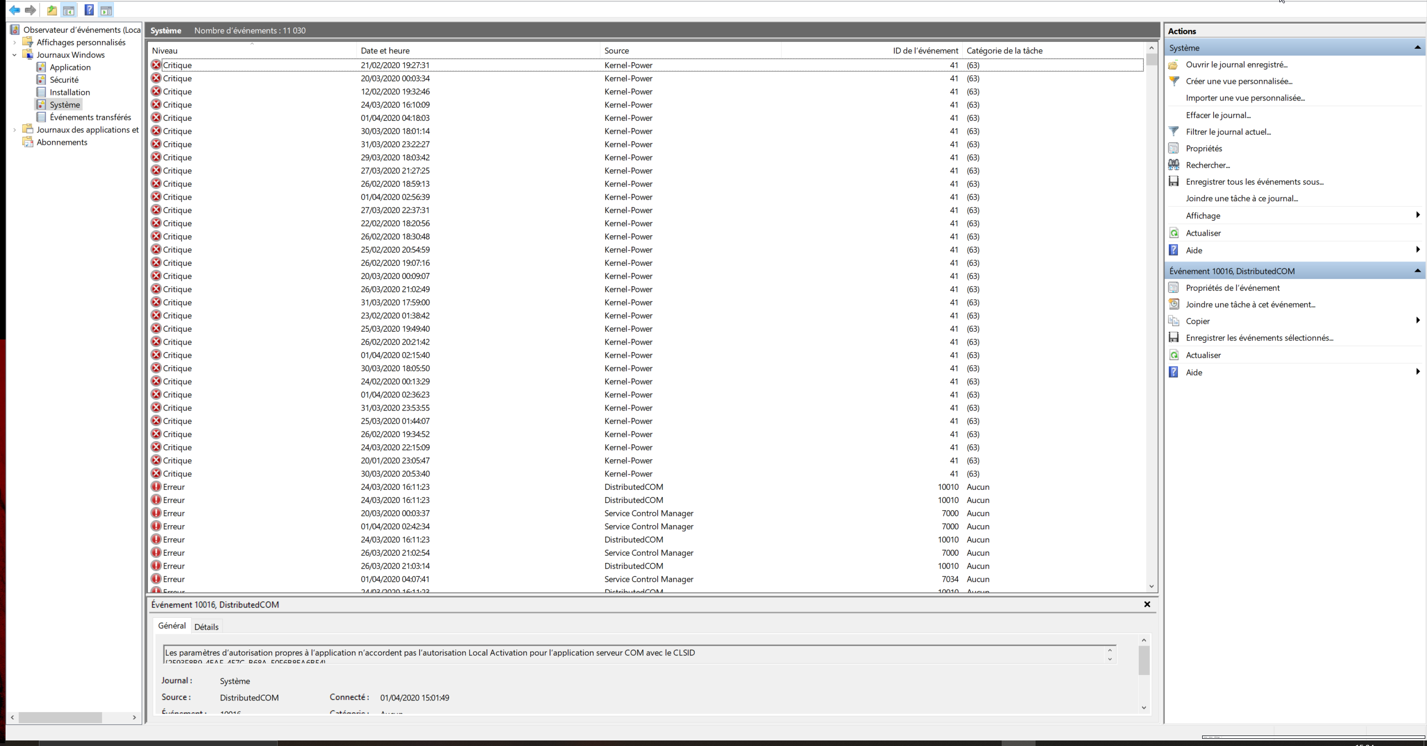Collapse the Système actions section header
This screenshot has width=1427, height=746.
[1417, 48]
